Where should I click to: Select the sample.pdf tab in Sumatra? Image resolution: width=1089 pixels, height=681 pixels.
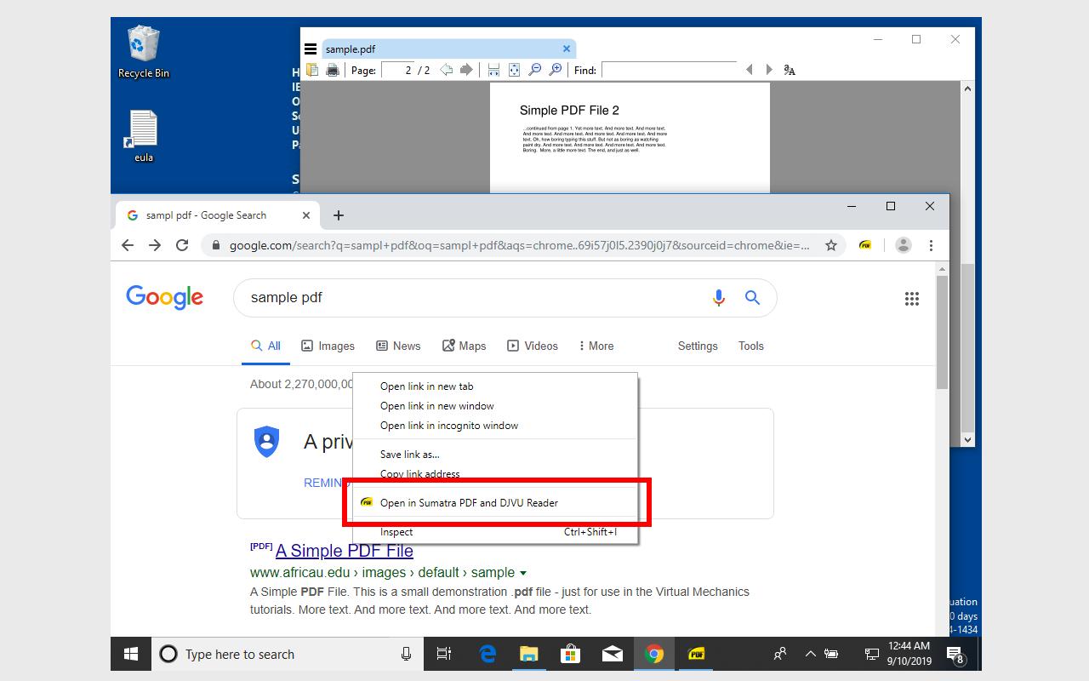448,49
